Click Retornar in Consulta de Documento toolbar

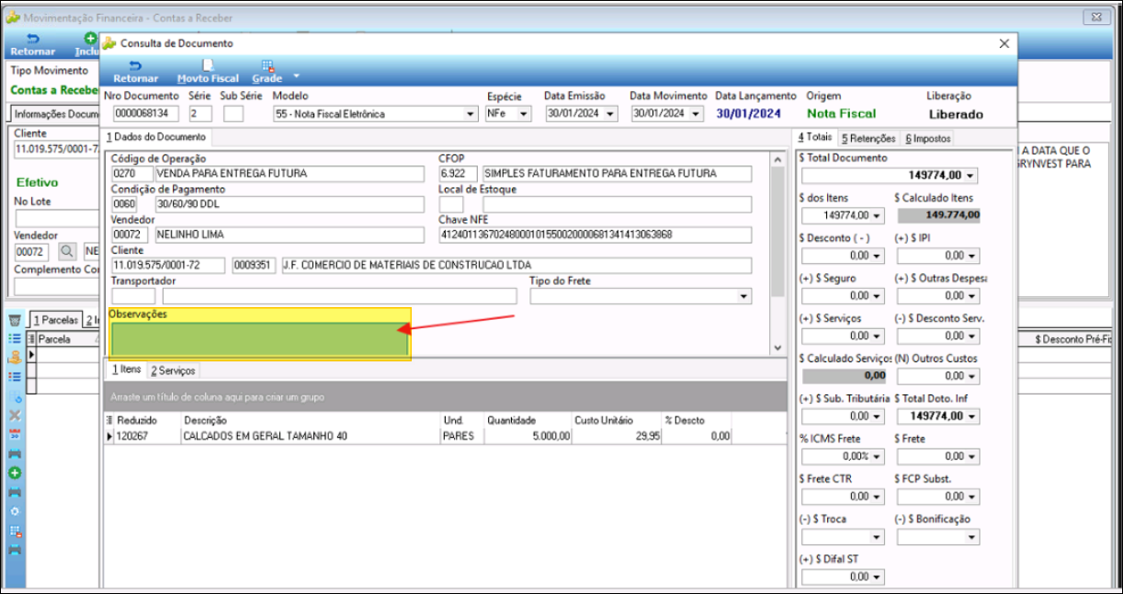pyautogui.click(x=135, y=72)
